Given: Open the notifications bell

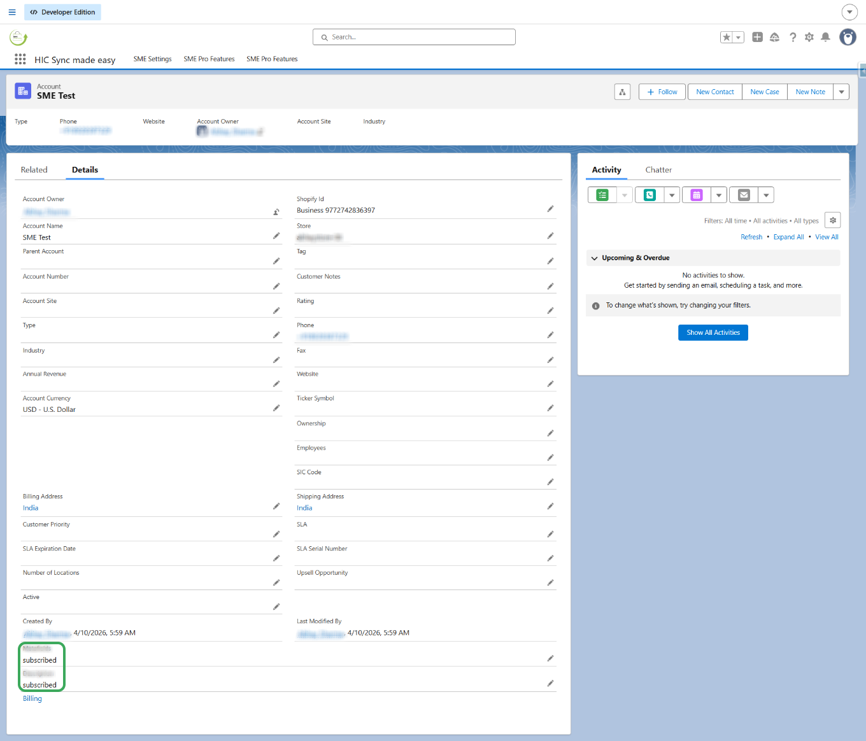Looking at the screenshot, I should pos(825,38).
